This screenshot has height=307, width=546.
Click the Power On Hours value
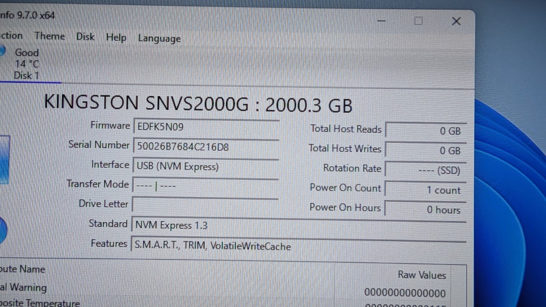[426, 209]
